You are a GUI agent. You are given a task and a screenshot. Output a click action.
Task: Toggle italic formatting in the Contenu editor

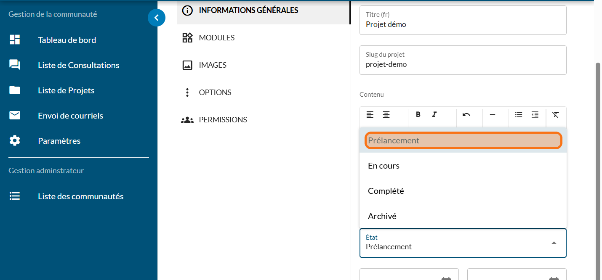434,115
